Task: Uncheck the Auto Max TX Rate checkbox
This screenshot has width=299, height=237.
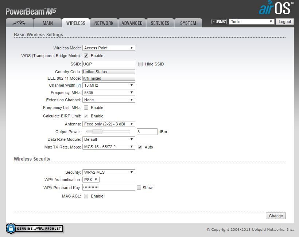Action: tap(140, 147)
